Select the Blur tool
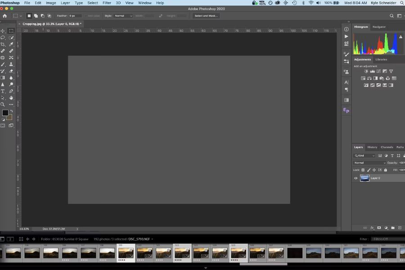 (11, 78)
